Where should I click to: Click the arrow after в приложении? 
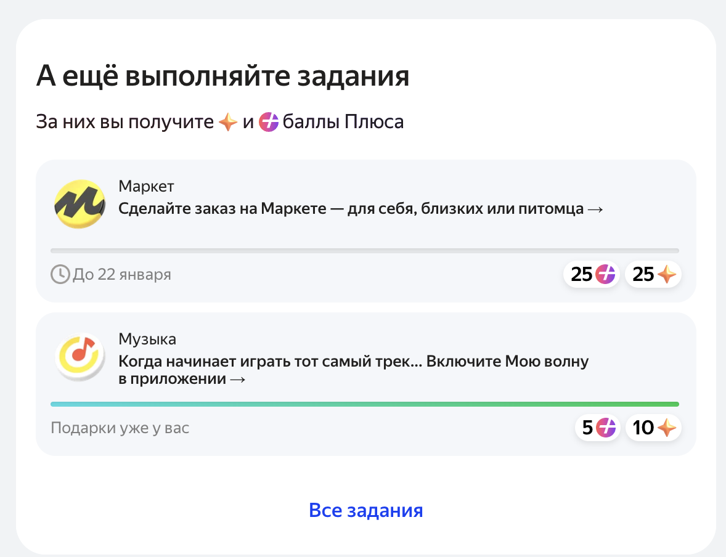(x=237, y=380)
